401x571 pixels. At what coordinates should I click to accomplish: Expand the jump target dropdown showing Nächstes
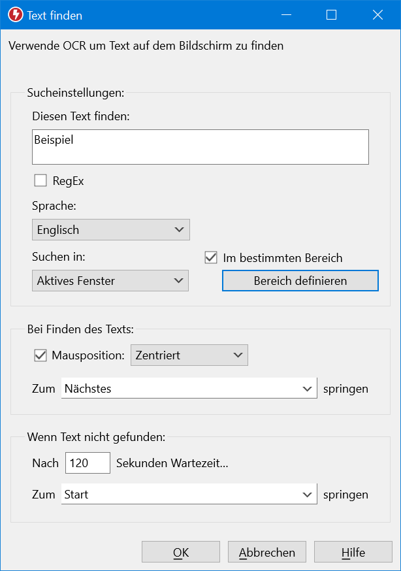click(189, 389)
